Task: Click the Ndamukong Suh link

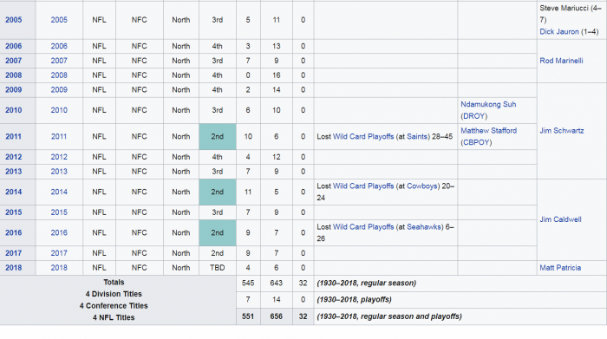Action: [487, 105]
